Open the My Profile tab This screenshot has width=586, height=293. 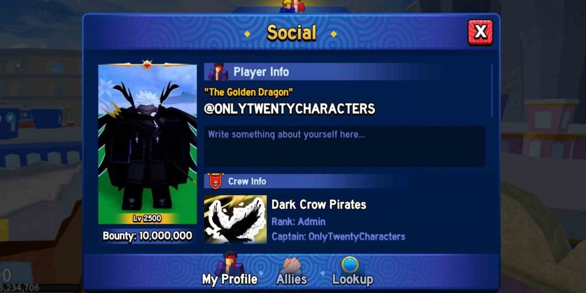pyautogui.click(x=229, y=279)
